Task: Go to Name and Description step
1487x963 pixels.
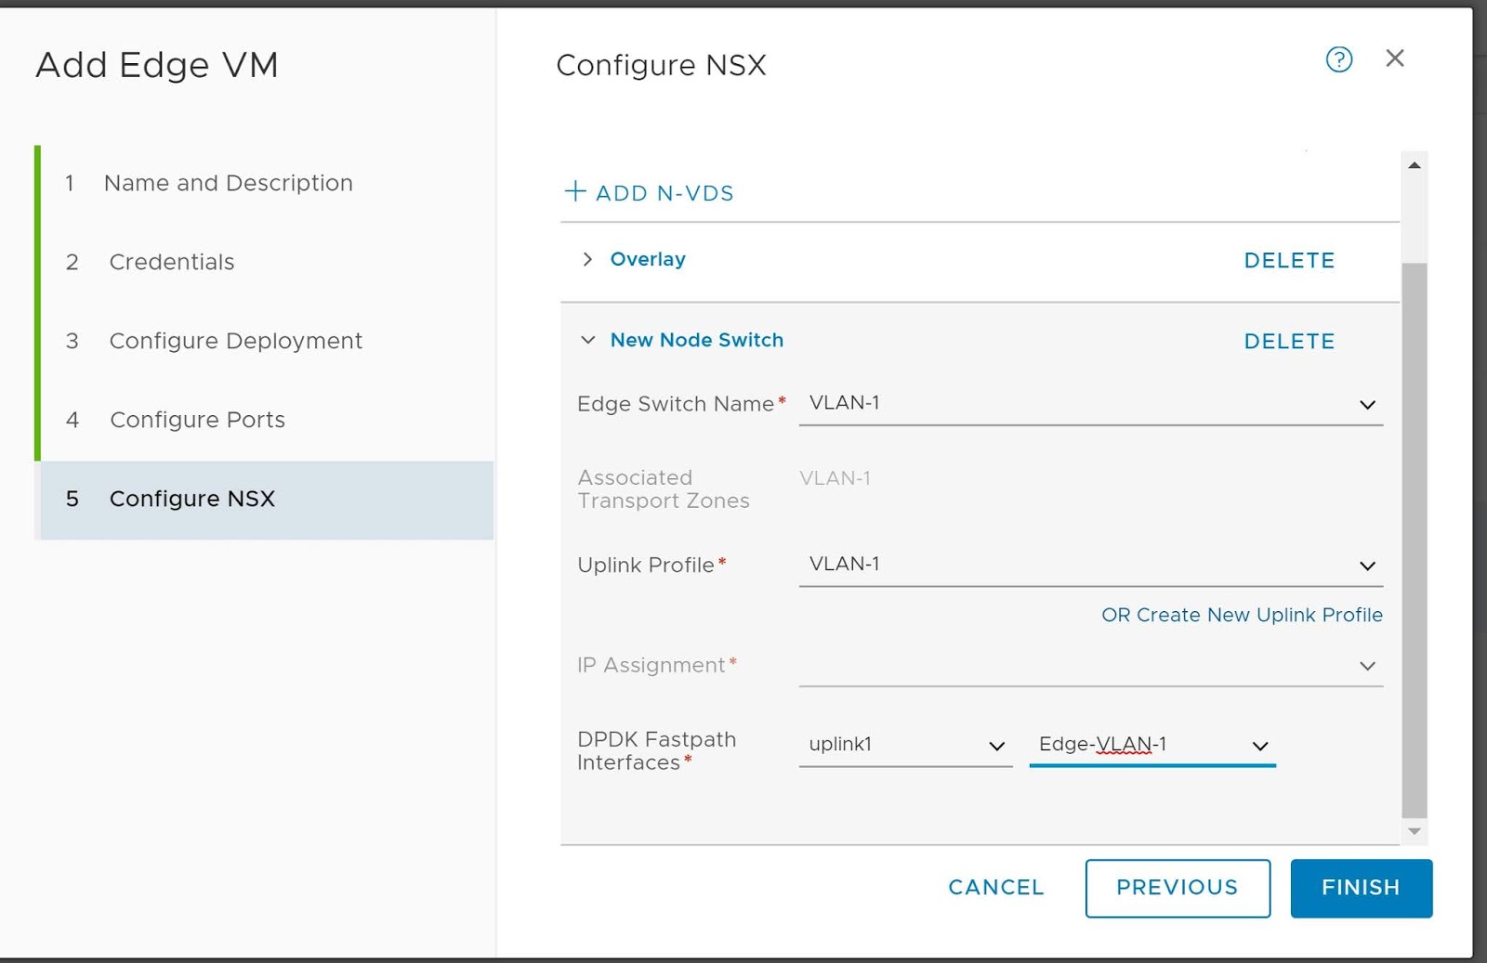Action: pos(228,183)
